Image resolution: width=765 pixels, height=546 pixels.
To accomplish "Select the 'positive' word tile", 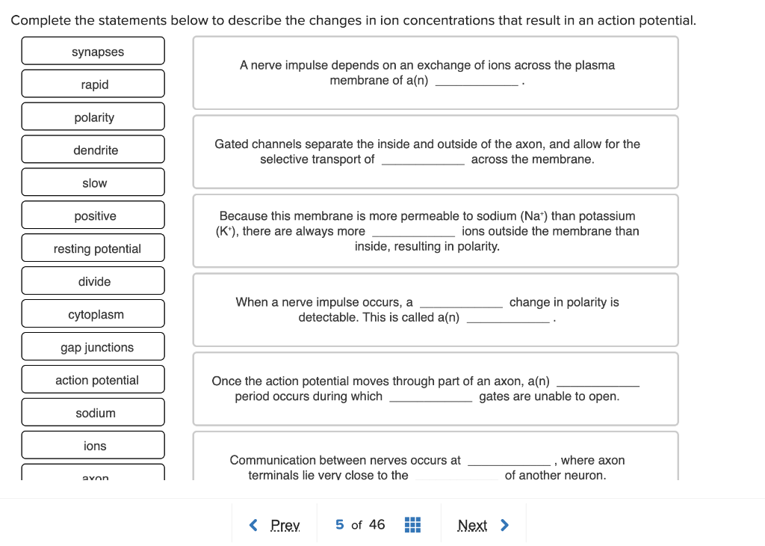I will coord(93,215).
